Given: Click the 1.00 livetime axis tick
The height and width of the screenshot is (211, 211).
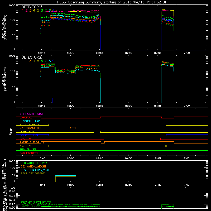Looking at the screenshot, I should click(x=12, y=188).
